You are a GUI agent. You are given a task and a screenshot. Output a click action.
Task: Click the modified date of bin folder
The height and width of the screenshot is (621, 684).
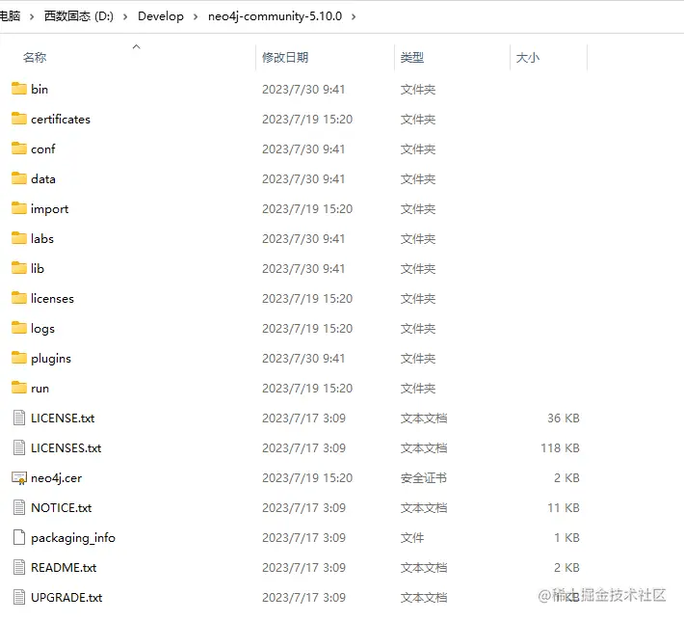click(303, 89)
